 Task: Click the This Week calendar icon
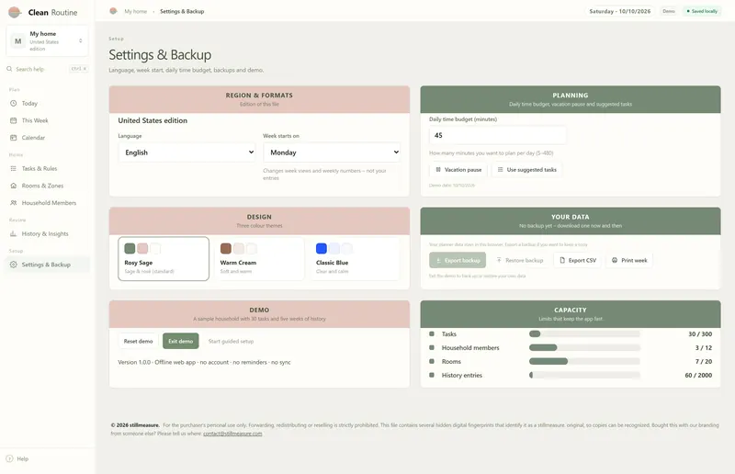point(14,120)
